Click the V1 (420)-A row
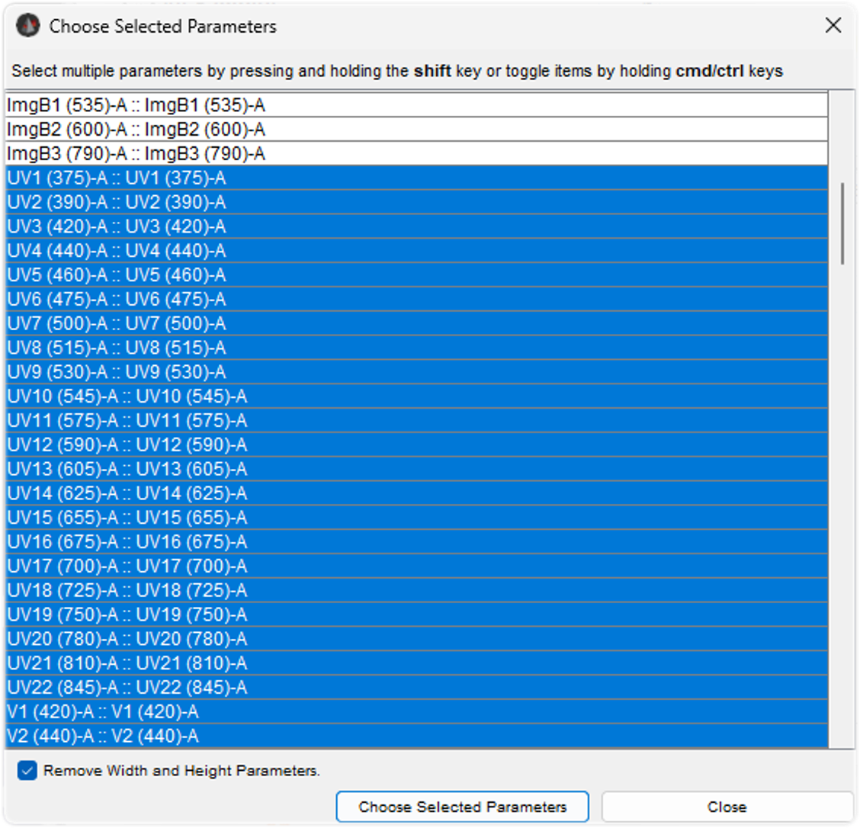860x828 pixels. pos(103,712)
